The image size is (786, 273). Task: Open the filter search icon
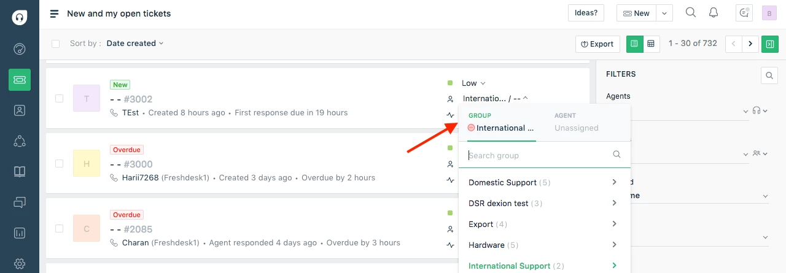tap(769, 75)
